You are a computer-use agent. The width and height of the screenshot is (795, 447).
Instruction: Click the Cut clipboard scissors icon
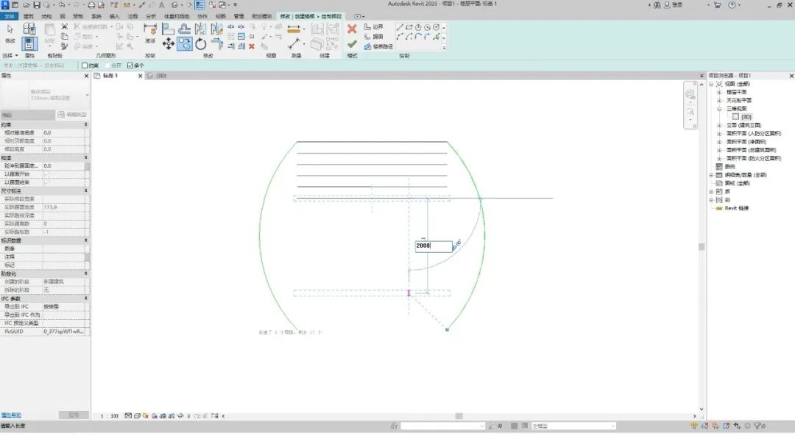(x=64, y=26)
